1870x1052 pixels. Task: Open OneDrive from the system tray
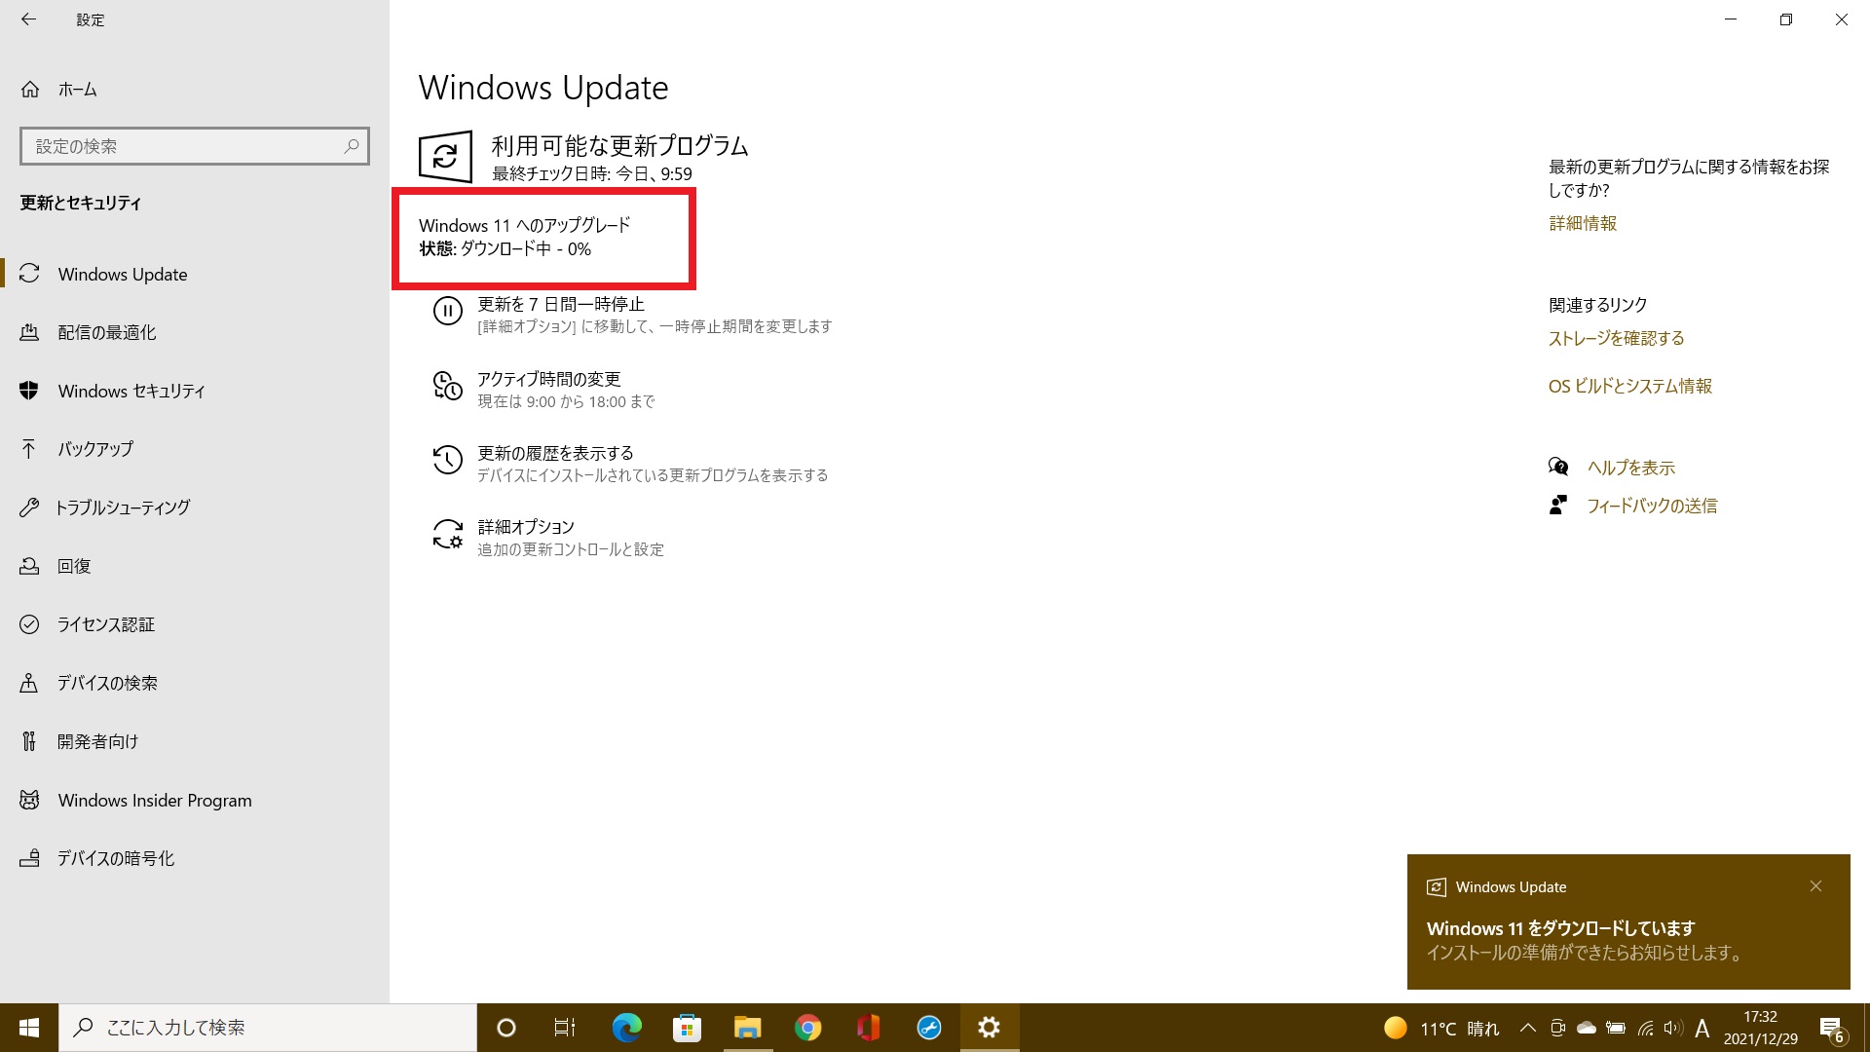coord(1588,1027)
